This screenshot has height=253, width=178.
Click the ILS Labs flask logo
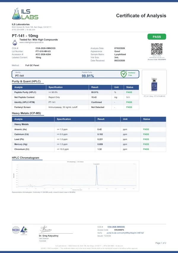pyautogui.click(x=25, y=13)
